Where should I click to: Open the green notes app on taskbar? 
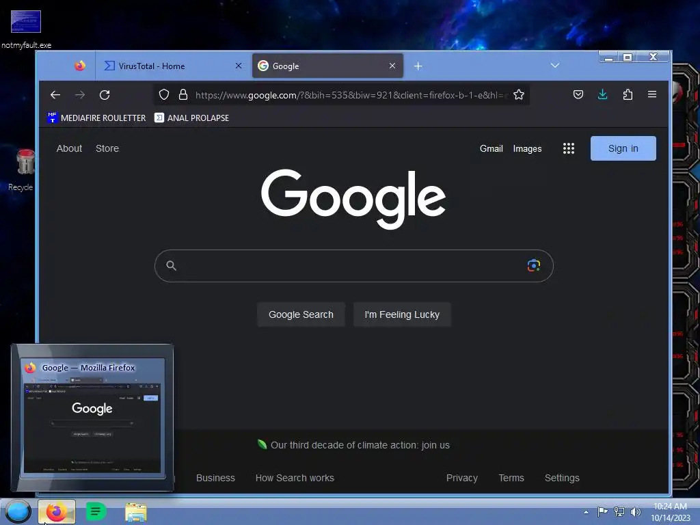click(96, 511)
